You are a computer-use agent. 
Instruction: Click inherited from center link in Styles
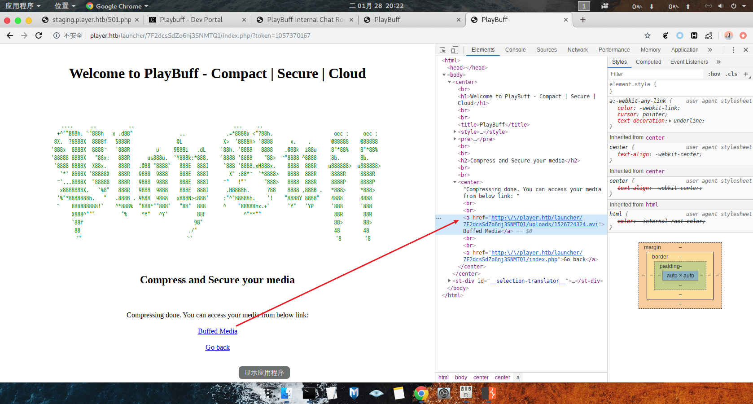coord(655,138)
